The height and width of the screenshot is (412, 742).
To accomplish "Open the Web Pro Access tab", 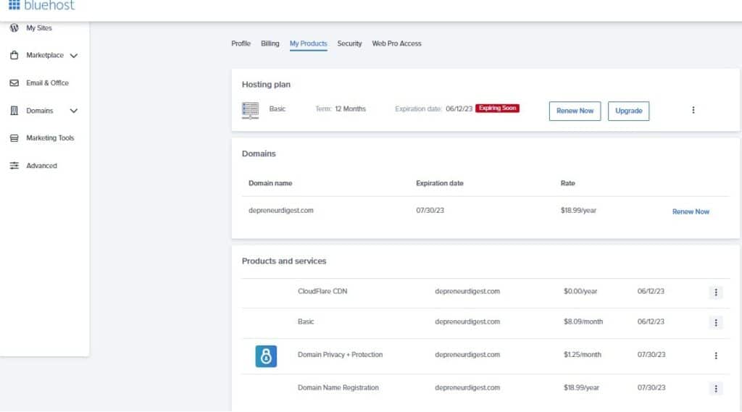I will [396, 43].
